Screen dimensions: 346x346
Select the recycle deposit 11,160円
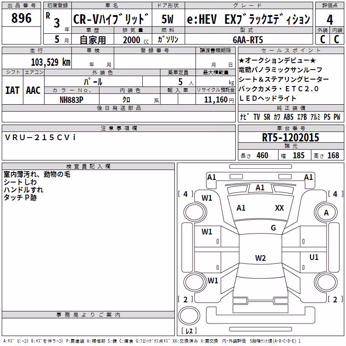point(219,100)
